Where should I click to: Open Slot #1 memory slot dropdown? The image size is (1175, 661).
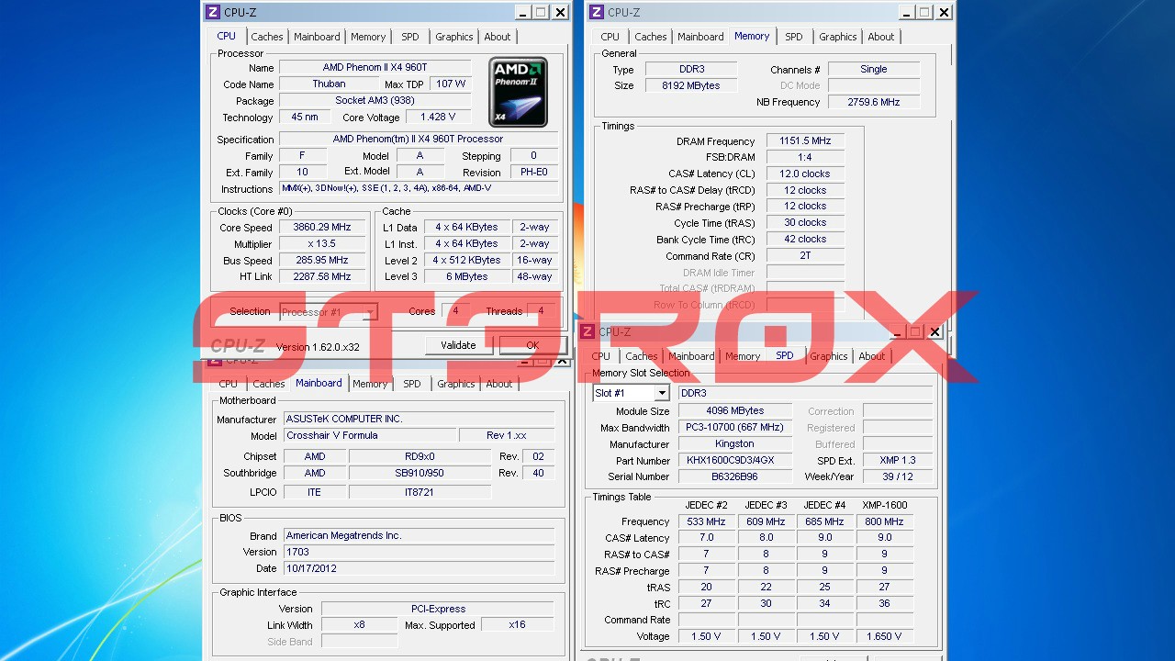(x=661, y=393)
